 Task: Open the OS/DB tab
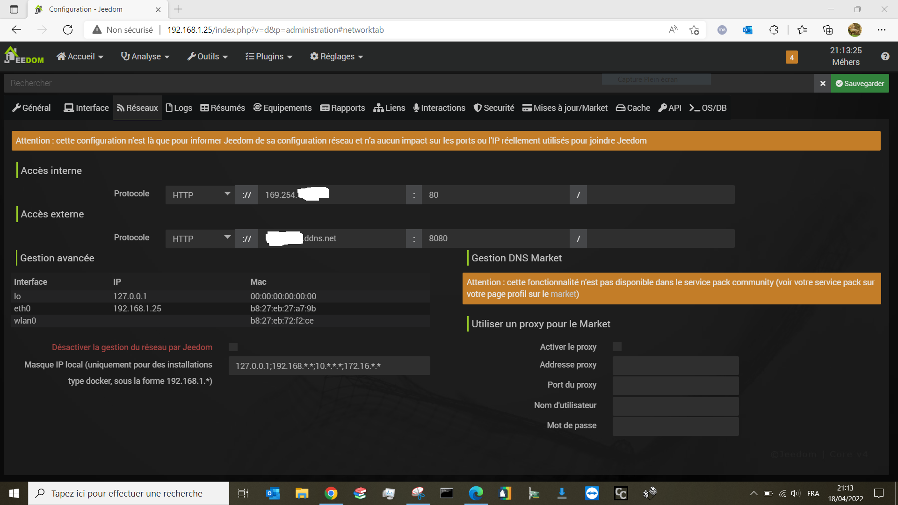click(x=708, y=108)
